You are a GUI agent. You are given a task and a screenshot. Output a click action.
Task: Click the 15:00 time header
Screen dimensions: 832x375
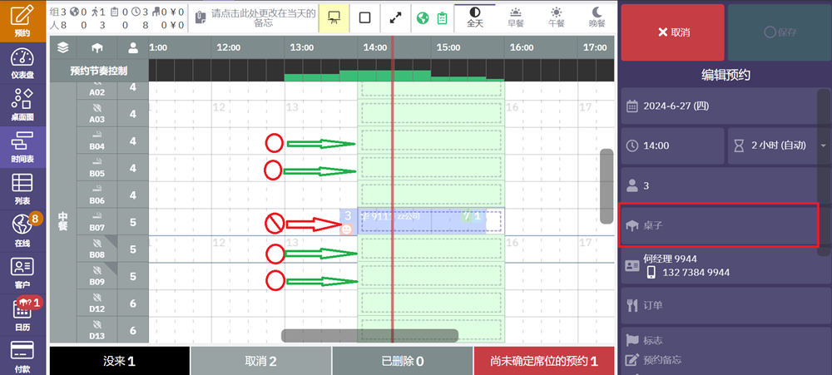[448, 47]
